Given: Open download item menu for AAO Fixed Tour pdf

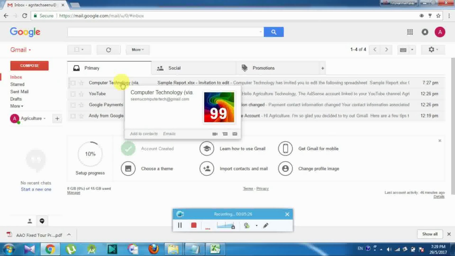Looking at the screenshot, I should click(x=69, y=235).
